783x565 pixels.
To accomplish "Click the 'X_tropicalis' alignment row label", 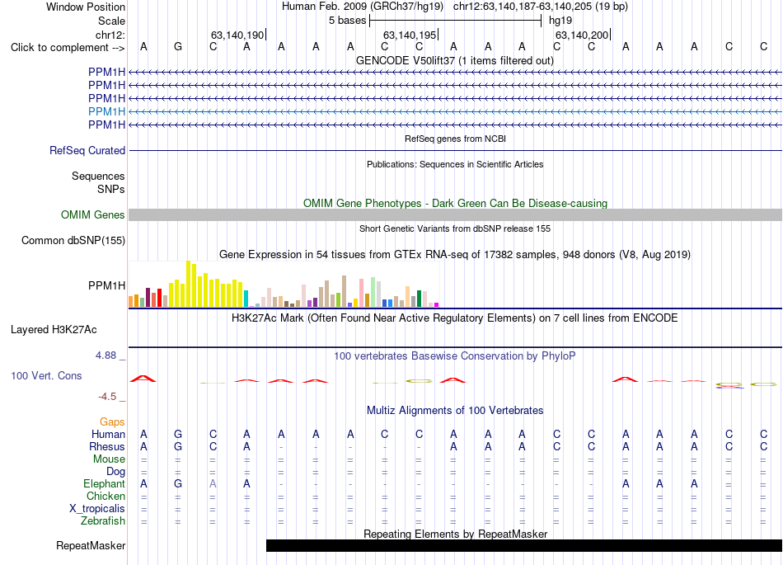I will coord(97,509).
